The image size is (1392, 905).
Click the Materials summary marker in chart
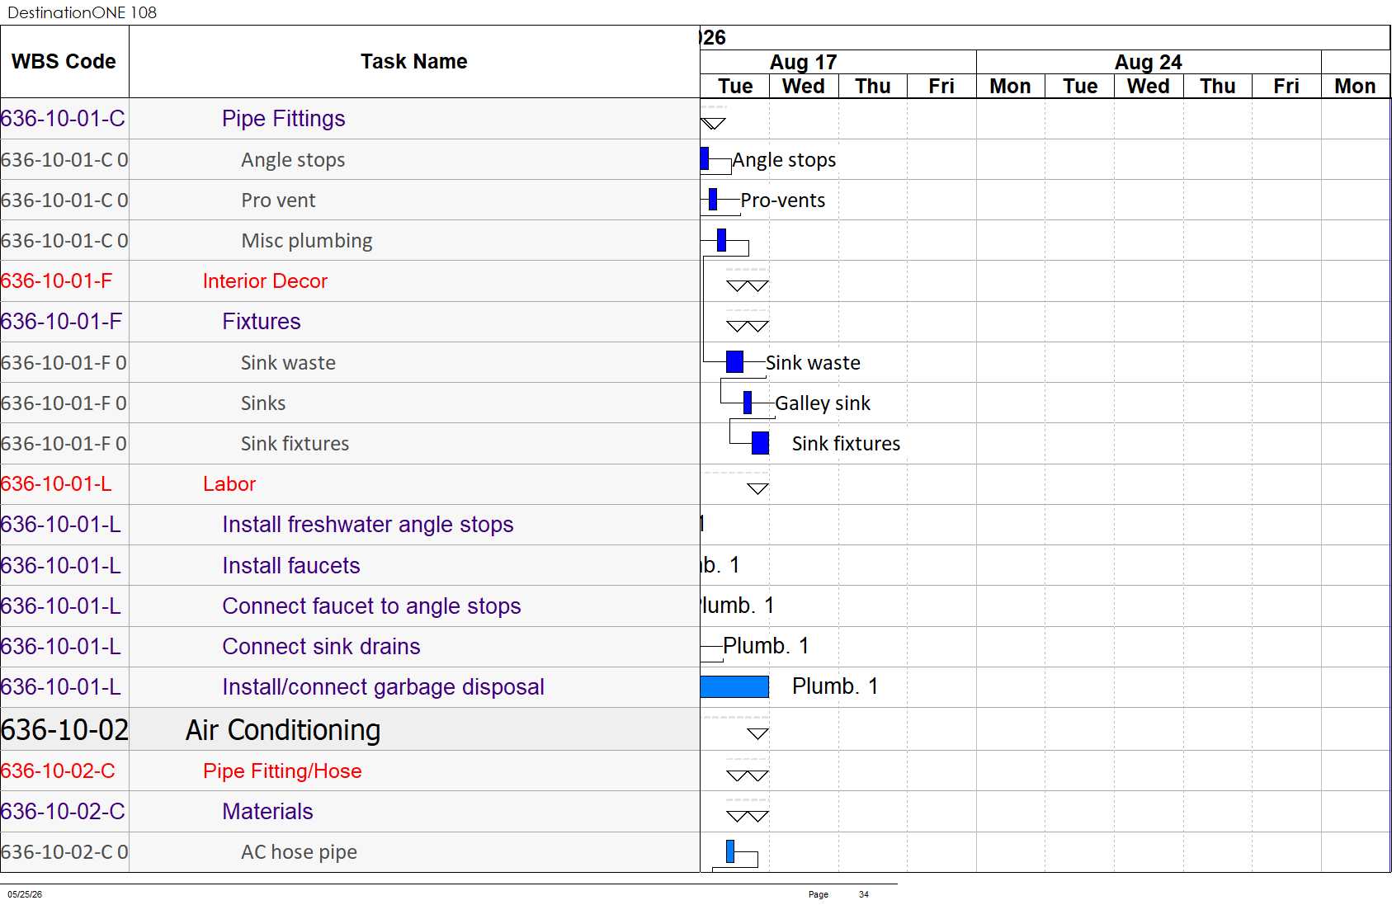click(x=748, y=817)
